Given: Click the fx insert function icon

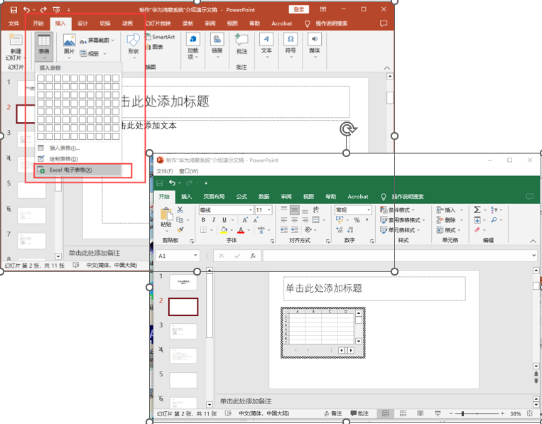Looking at the screenshot, I should click(252, 256).
